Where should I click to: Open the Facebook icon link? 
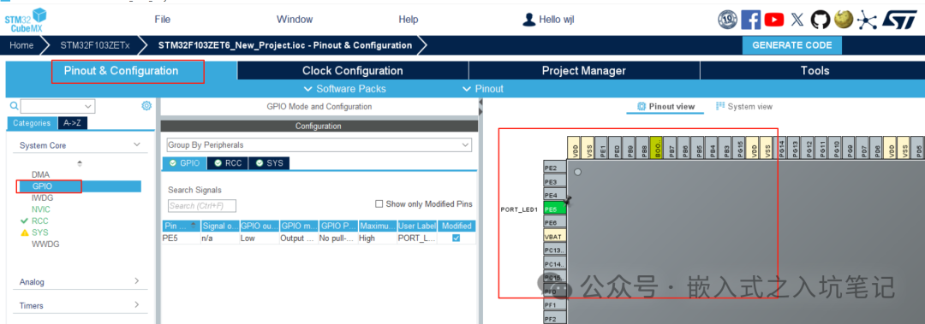tap(750, 20)
